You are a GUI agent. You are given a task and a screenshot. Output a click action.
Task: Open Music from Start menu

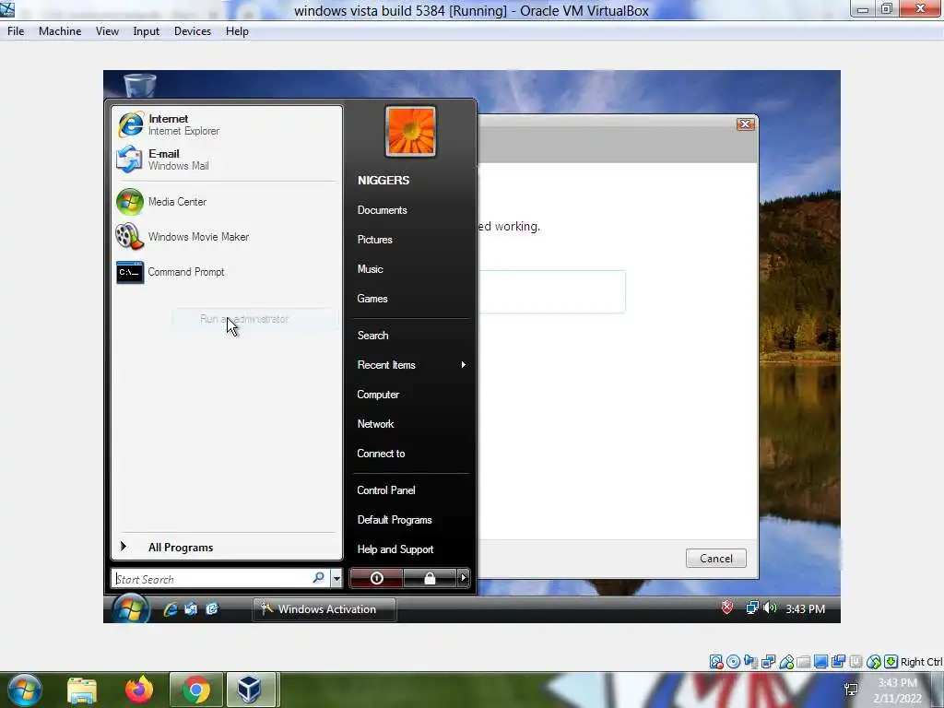[x=370, y=269]
